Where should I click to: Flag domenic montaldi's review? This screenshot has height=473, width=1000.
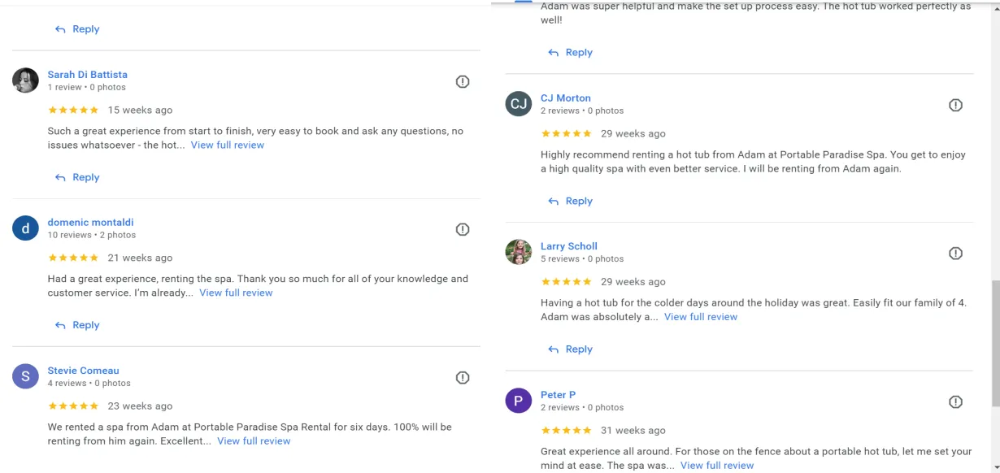[x=463, y=229]
